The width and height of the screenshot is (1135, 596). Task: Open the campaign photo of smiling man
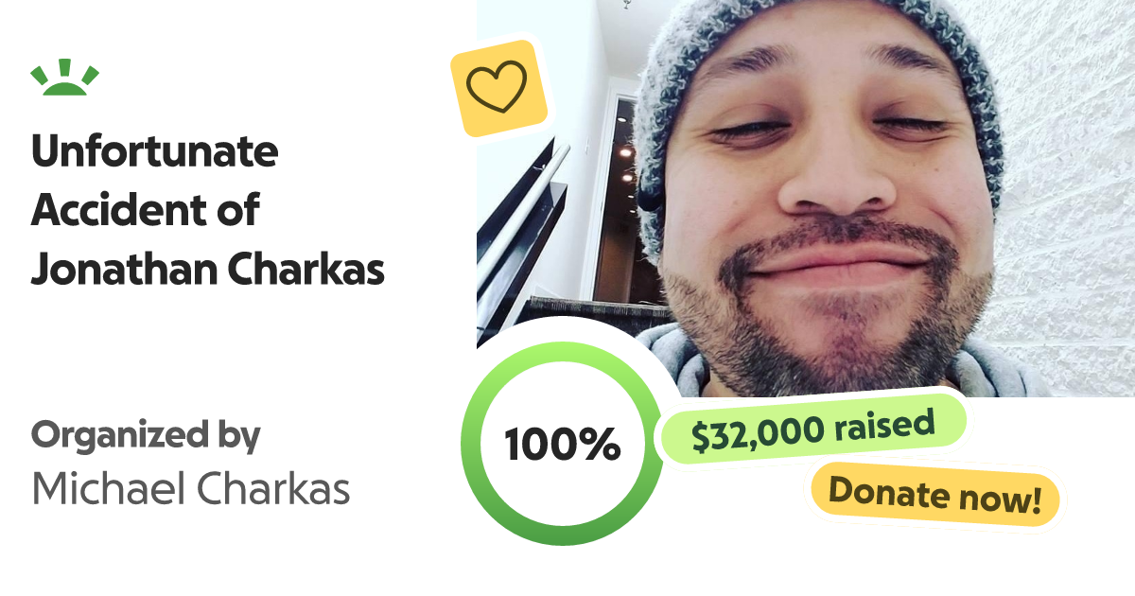[x=806, y=199]
